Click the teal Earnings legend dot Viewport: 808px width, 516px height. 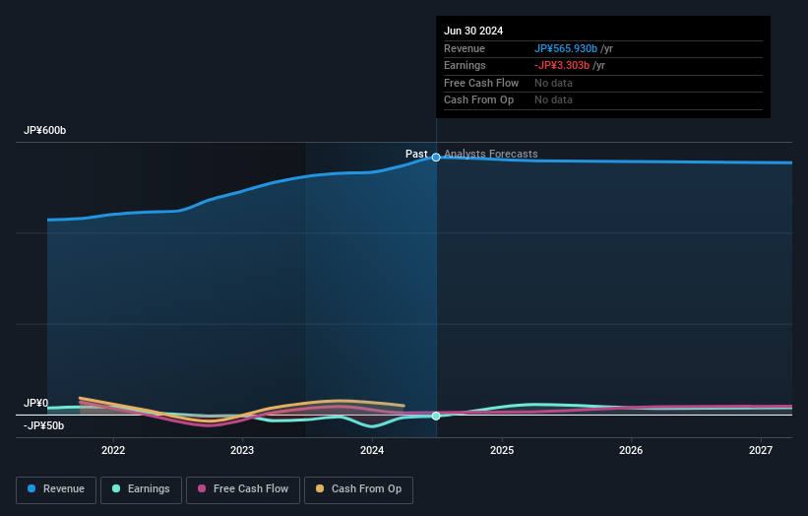click(x=116, y=488)
